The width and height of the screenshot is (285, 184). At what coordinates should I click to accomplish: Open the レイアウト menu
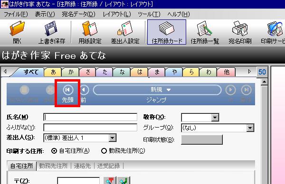coord(117,14)
